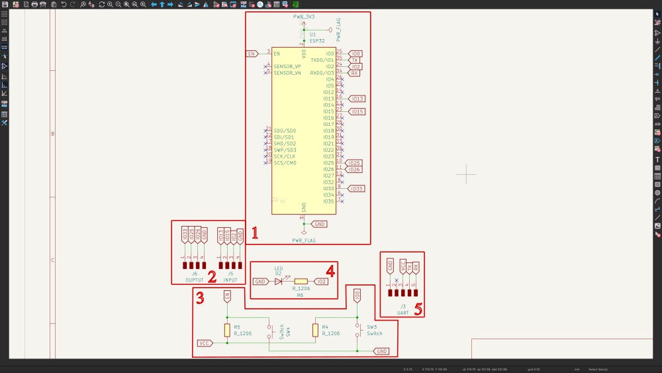The width and height of the screenshot is (662, 373).
Task: Select the Net Label tool
Action: [657, 91]
